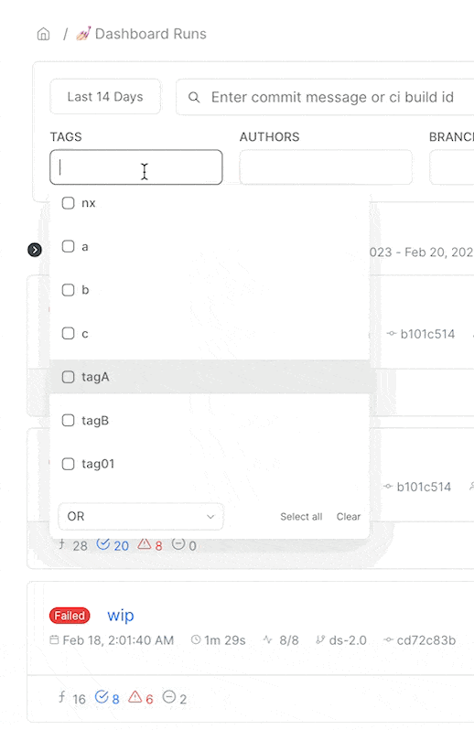Click the failed tests warning icon showing 6
474x730 pixels.
click(135, 697)
